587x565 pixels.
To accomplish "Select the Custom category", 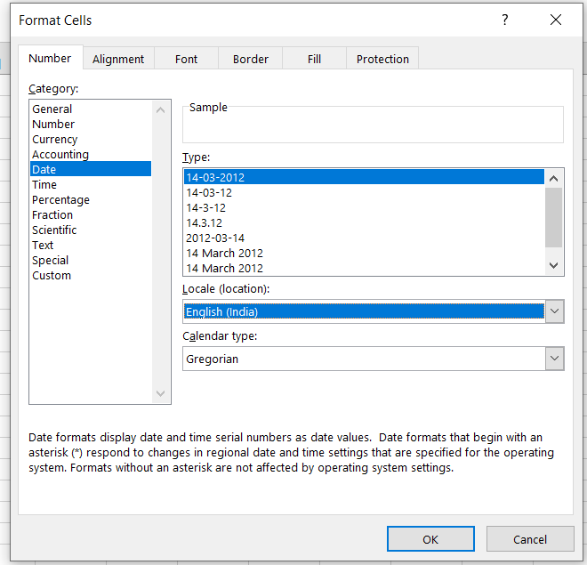I will click(x=52, y=276).
